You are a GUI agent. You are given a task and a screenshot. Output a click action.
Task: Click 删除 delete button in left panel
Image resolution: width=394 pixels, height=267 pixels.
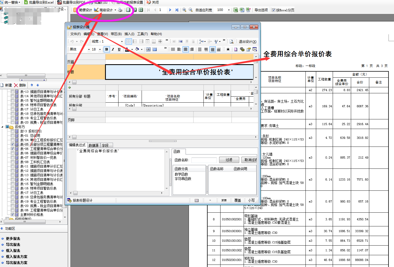(x=20, y=85)
